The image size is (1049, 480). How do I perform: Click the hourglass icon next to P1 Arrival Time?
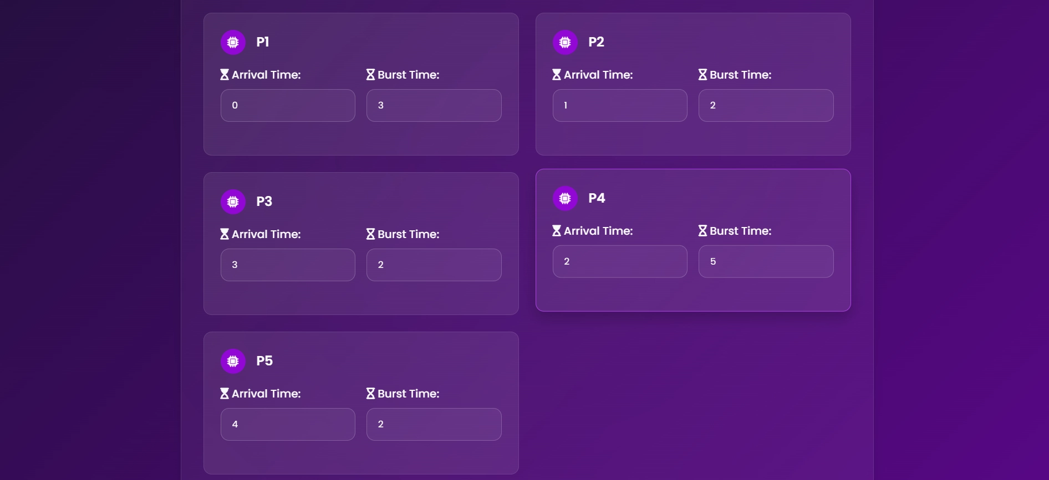[x=223, y=74]
